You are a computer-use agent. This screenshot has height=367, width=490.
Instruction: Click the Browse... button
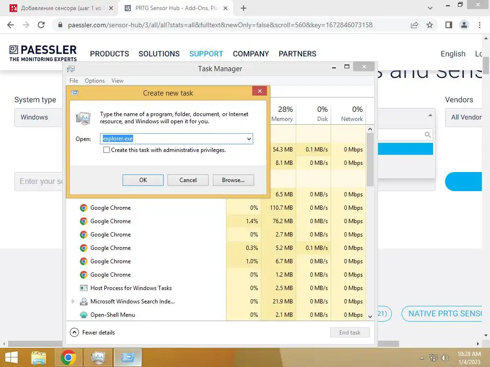tap(233, 180)
